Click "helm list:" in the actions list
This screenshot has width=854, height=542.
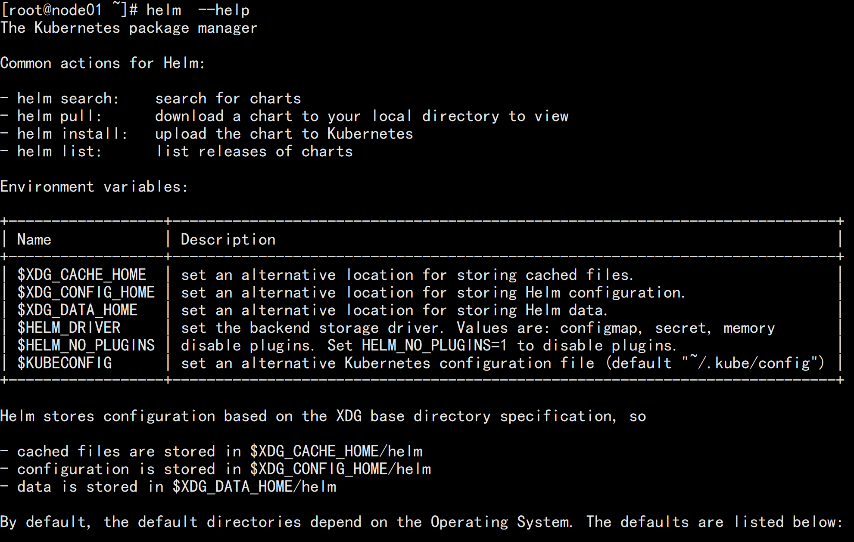point(59,152)
